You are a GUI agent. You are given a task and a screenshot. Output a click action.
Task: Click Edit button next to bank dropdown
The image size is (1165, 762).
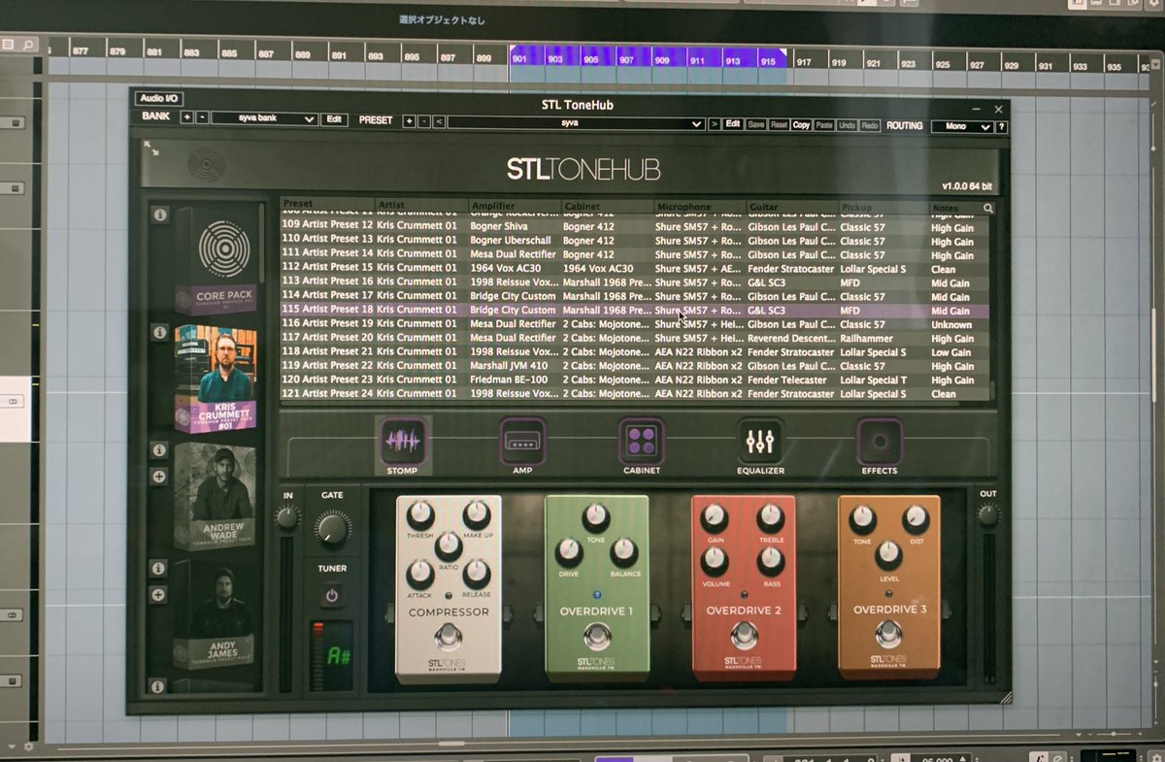coord(334,119)
